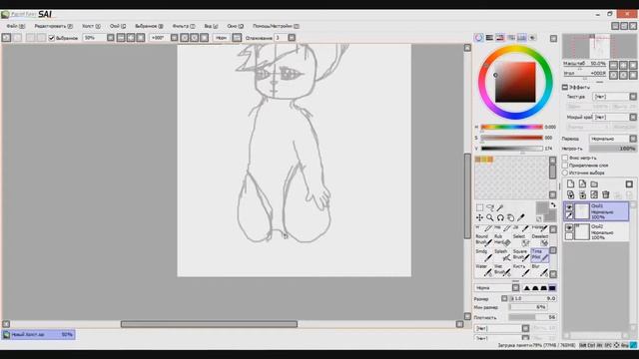The width and height of the screenshot is (639, 359).
Task: Choose the Blur brush tool
Action: click(539, 270)
